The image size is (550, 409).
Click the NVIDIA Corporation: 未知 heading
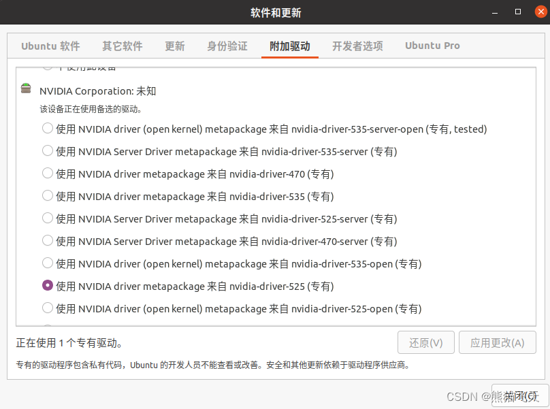[97, 91]
